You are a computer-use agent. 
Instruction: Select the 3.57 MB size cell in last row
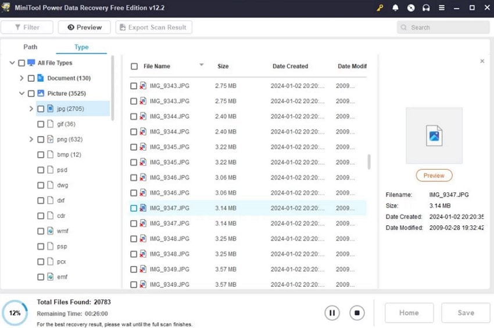pyautogui.click(x=225, y=285)
